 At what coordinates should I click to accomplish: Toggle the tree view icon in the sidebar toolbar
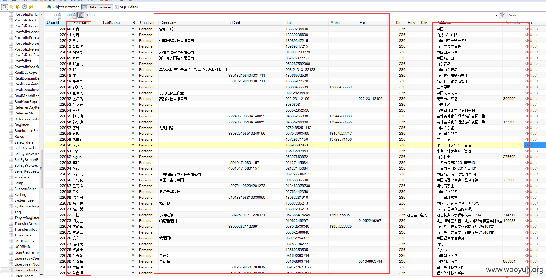pos(4,7)
